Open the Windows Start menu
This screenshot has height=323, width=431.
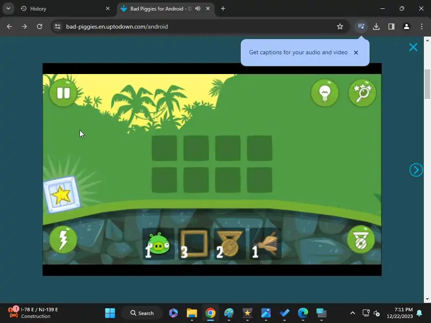[x=110, y=313]
